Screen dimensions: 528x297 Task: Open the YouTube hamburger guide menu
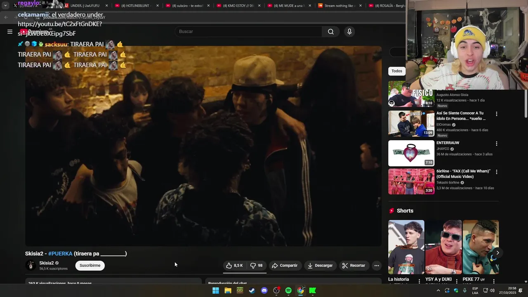click(x=10, y=32)
